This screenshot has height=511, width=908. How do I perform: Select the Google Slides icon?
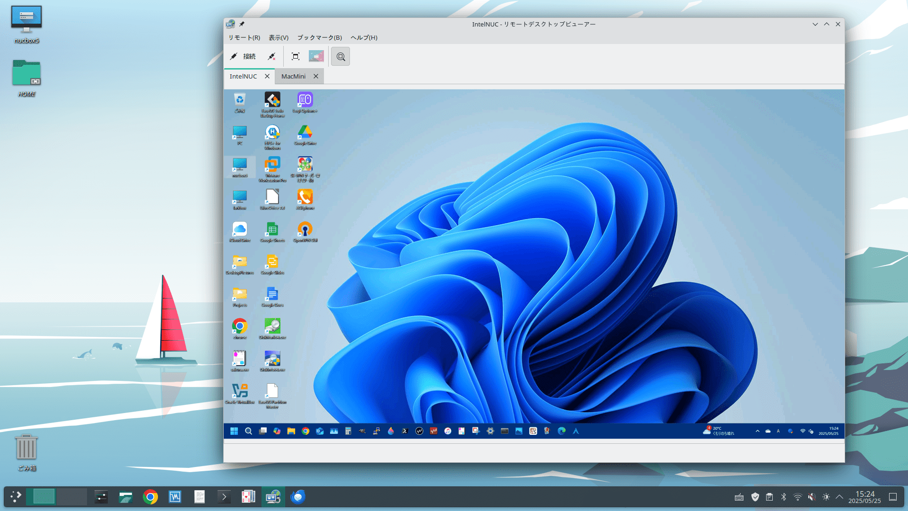point(272,264)
